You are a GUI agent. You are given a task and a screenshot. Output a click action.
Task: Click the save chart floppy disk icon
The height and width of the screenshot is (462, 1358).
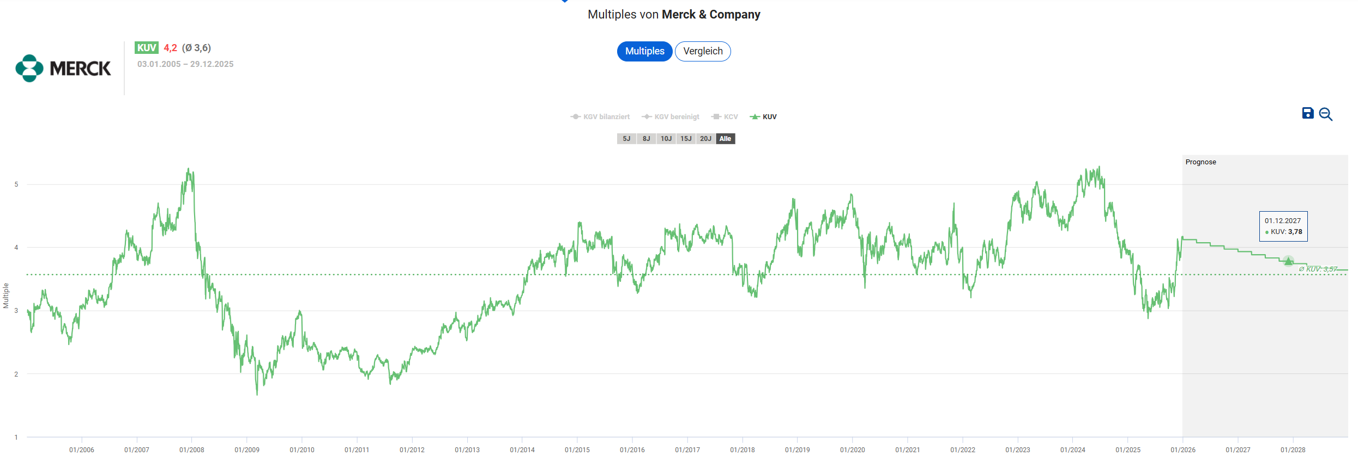pos(1307,113)
